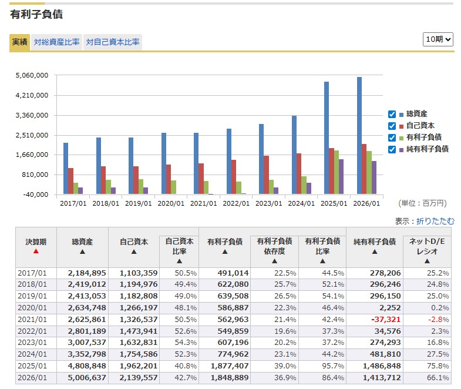Click the blue 2026/01 総資産 bar
Viewport: 461px width, 389px height.
[359, 135]
